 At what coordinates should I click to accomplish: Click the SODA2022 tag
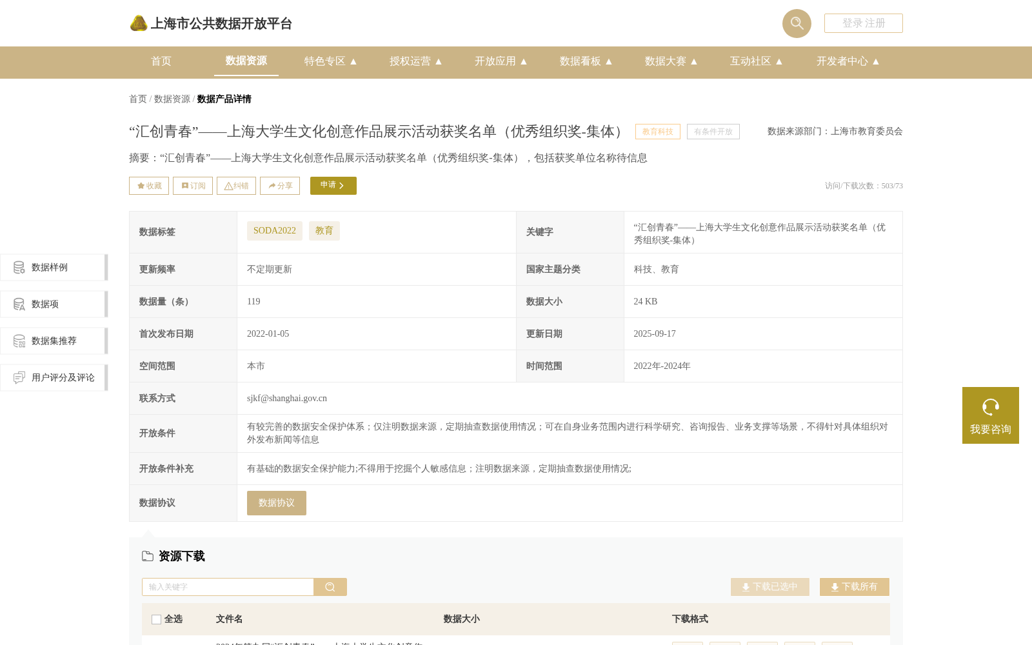click(275, 231)
